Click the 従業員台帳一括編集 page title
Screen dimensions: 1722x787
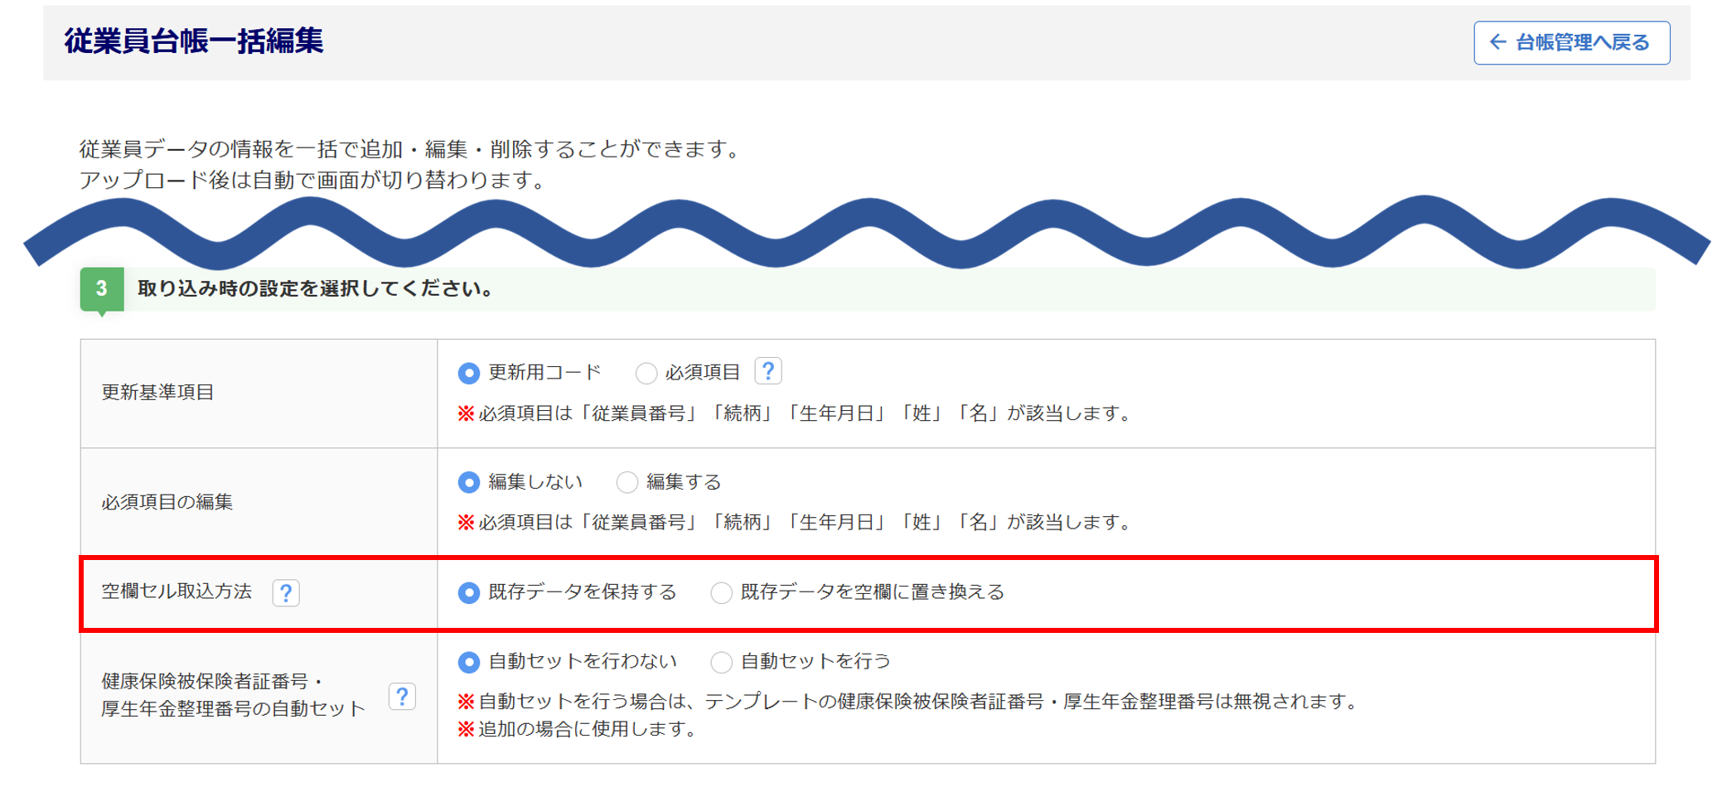point(194,41)
